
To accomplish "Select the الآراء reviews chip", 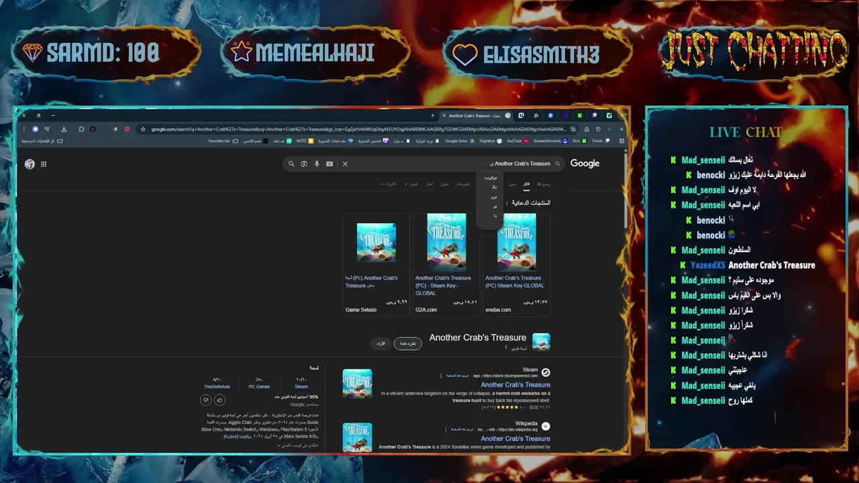I will pos(381,343).
